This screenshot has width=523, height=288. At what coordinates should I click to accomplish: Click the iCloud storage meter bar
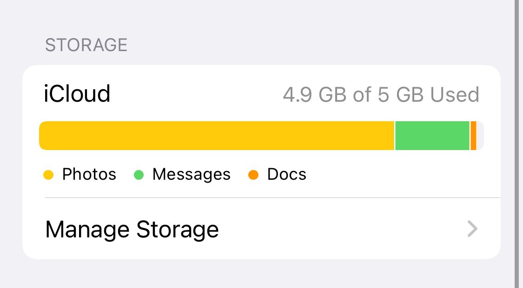260,135
